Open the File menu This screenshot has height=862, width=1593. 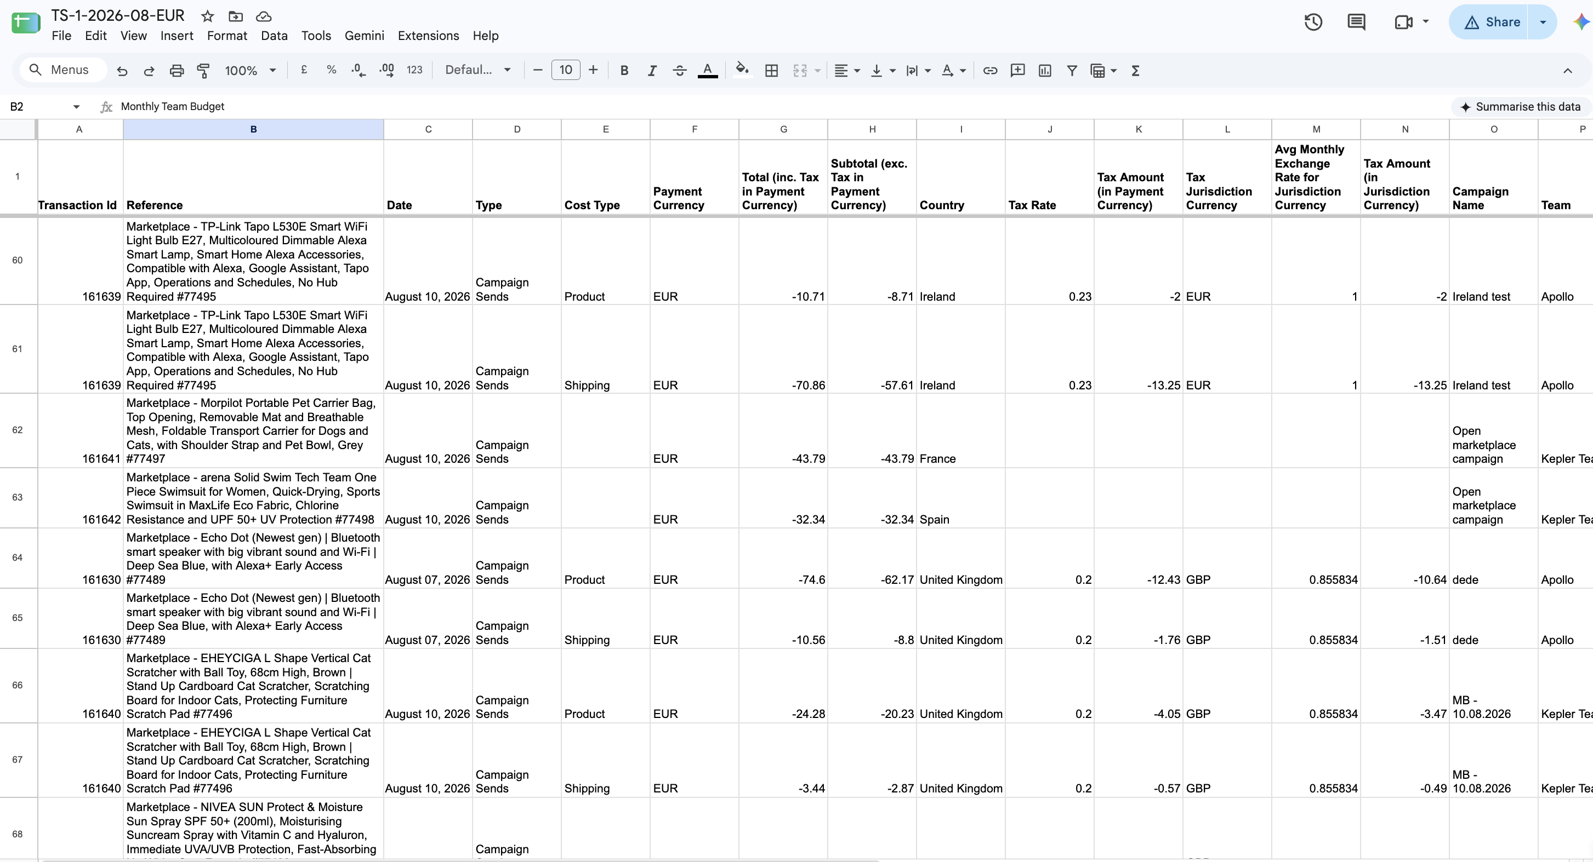pyautogui.click(x=61, y=36)
